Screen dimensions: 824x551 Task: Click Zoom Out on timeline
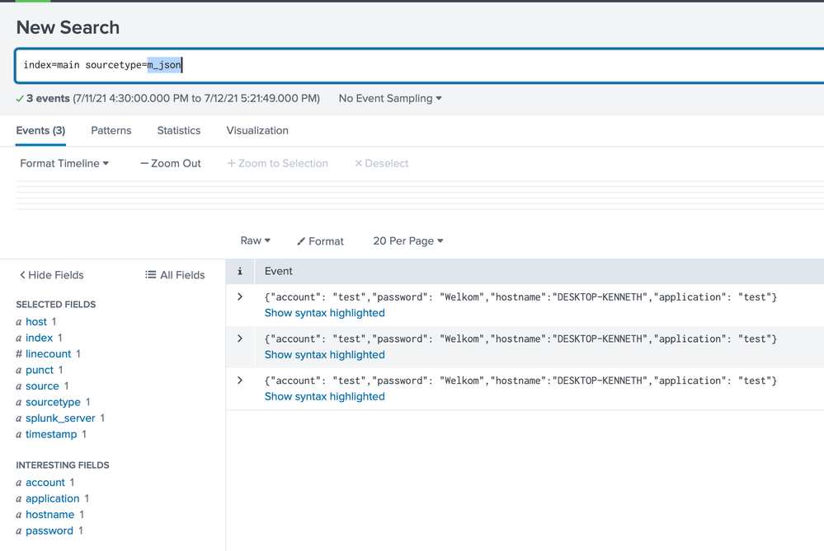click(x=171, y=164)
